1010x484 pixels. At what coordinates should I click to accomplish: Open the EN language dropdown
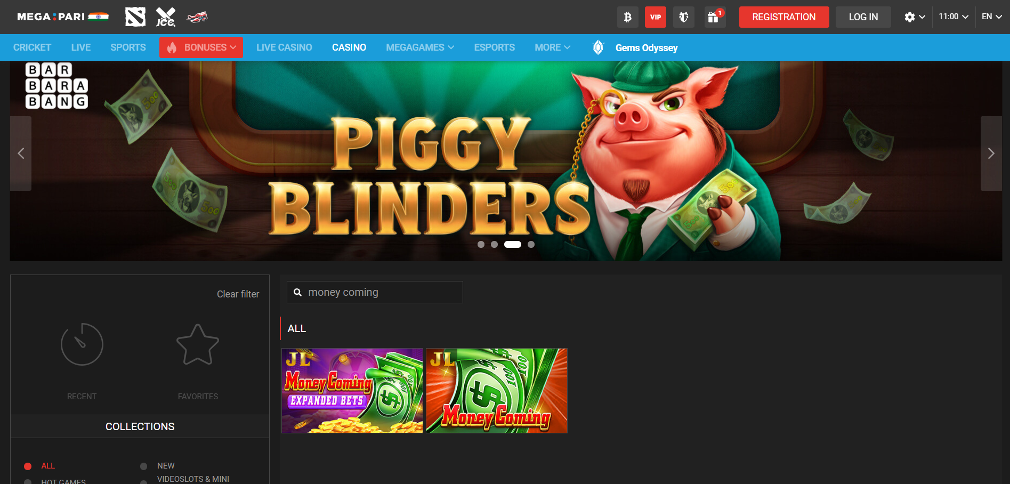tap(991, 17)
